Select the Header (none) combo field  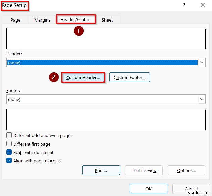pos(106,63)
